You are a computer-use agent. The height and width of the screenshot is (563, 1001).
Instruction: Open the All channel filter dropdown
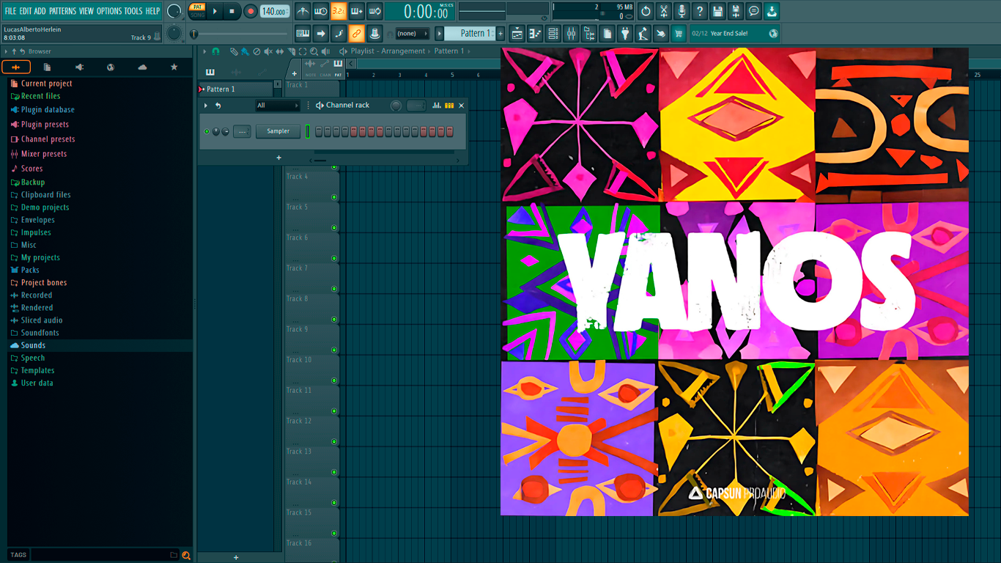pos(277,106)
